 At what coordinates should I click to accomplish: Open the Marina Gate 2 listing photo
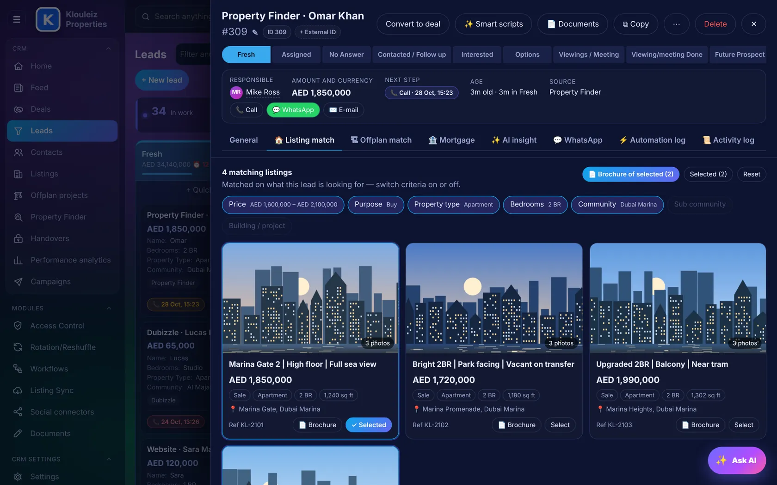point(310,298)
